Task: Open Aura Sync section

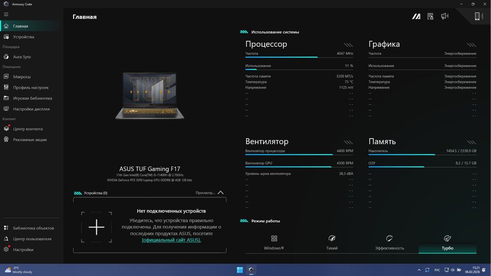Action: click(x=31, y=56)
